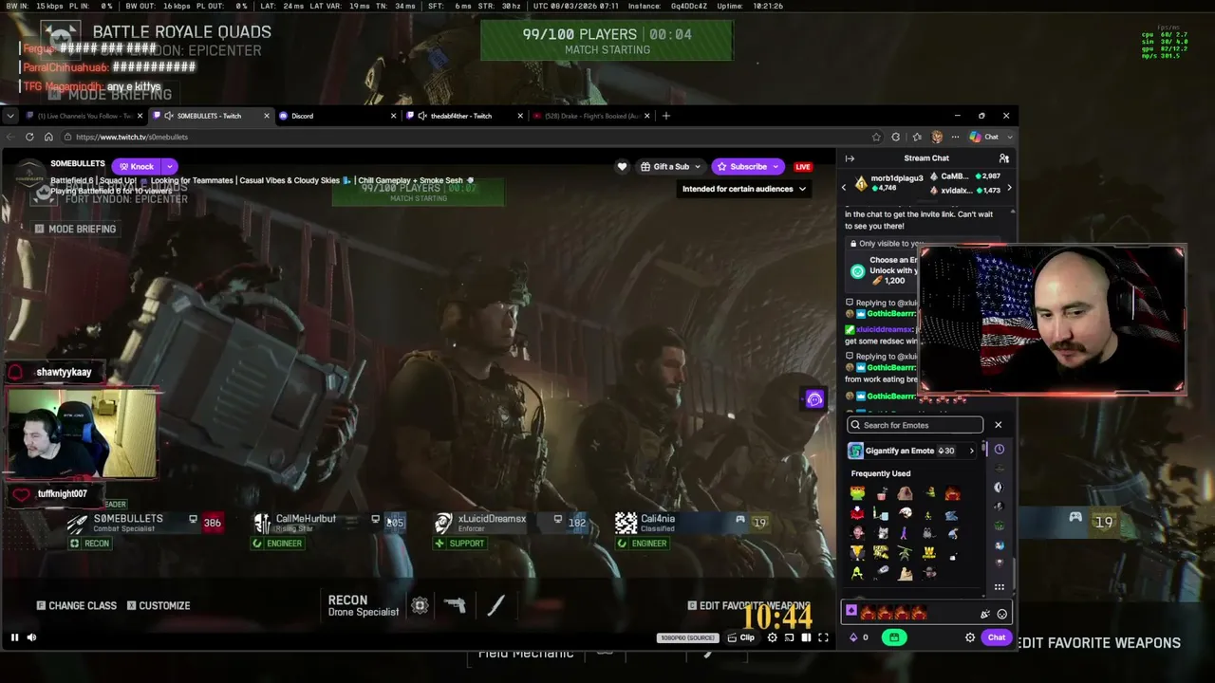
Task: Click the 1080P60 (SOURCE) quality badge
Action: (686, 637)
